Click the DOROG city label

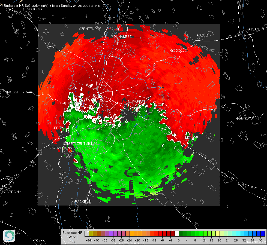35,9
